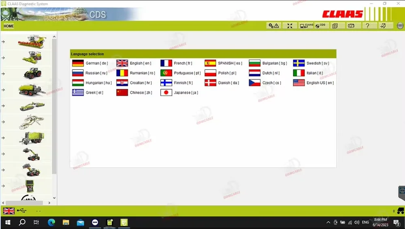Select the combine harvester machine category

pyautogui.click(x=32, y=41)
